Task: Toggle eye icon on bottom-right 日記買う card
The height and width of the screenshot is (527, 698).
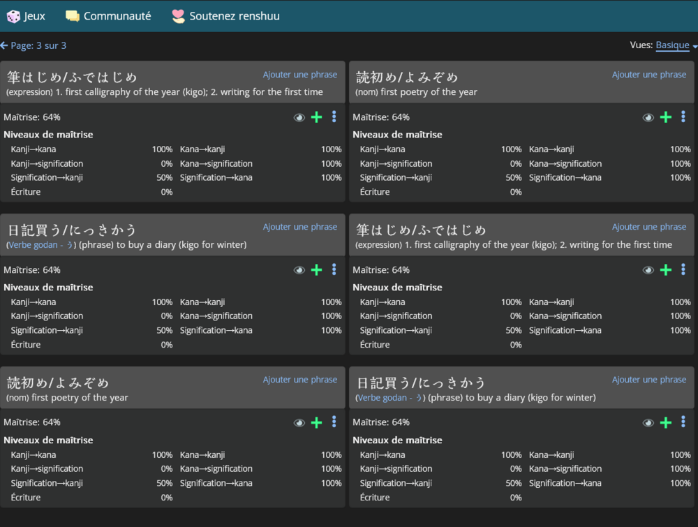Action: (648, 422)
